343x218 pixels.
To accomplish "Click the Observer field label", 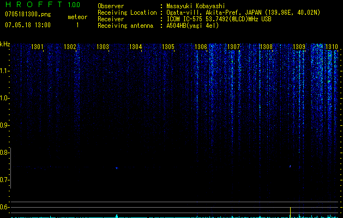I will [x=111, y=6].
